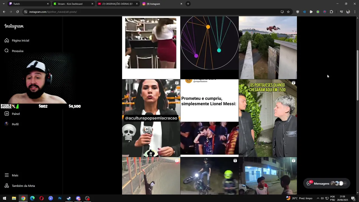This screenshot has width=359, height=202.
Task: View site information icon in address bar
Action: coord(26,12)
